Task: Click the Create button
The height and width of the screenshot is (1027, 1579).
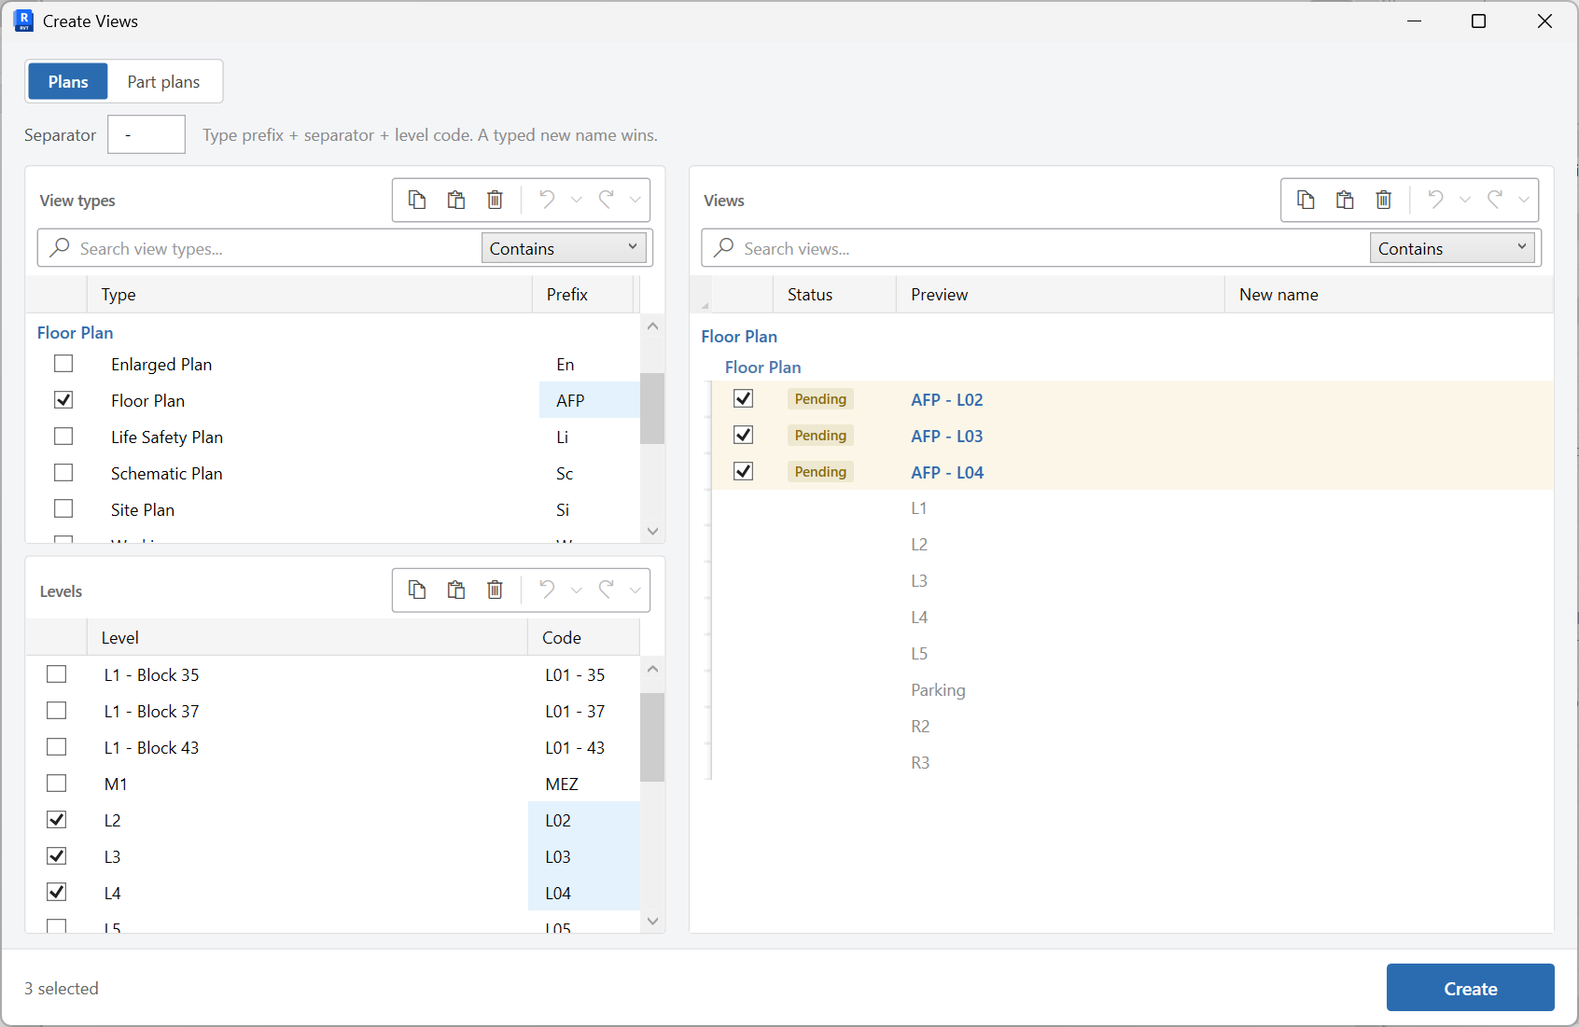Action: (1471, 988)
